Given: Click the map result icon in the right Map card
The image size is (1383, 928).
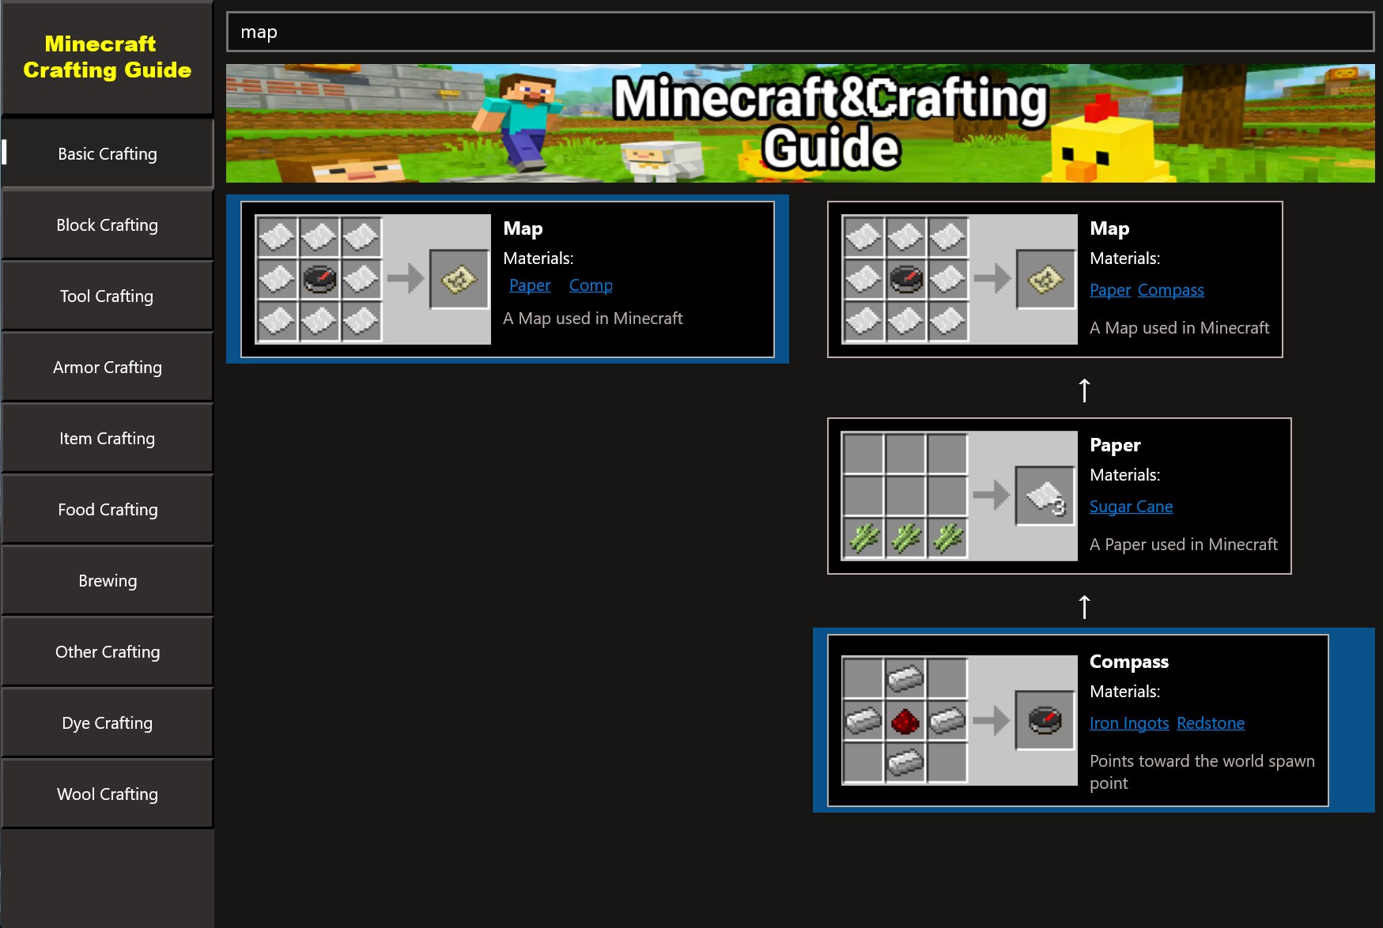Looking at the screenshot, I should pyautogui.click(x=1046, y=279).
